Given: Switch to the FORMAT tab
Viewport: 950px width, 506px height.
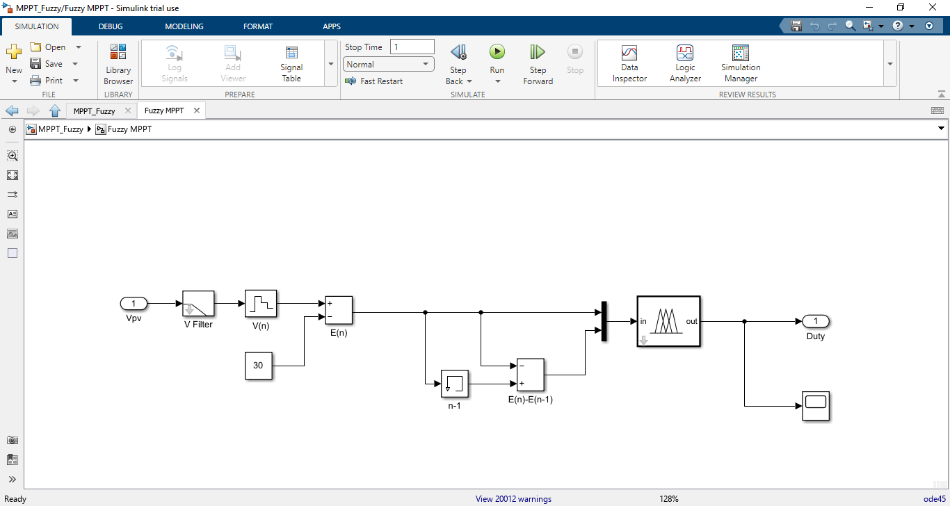Looking at the screenshot, I should (258, 26).
